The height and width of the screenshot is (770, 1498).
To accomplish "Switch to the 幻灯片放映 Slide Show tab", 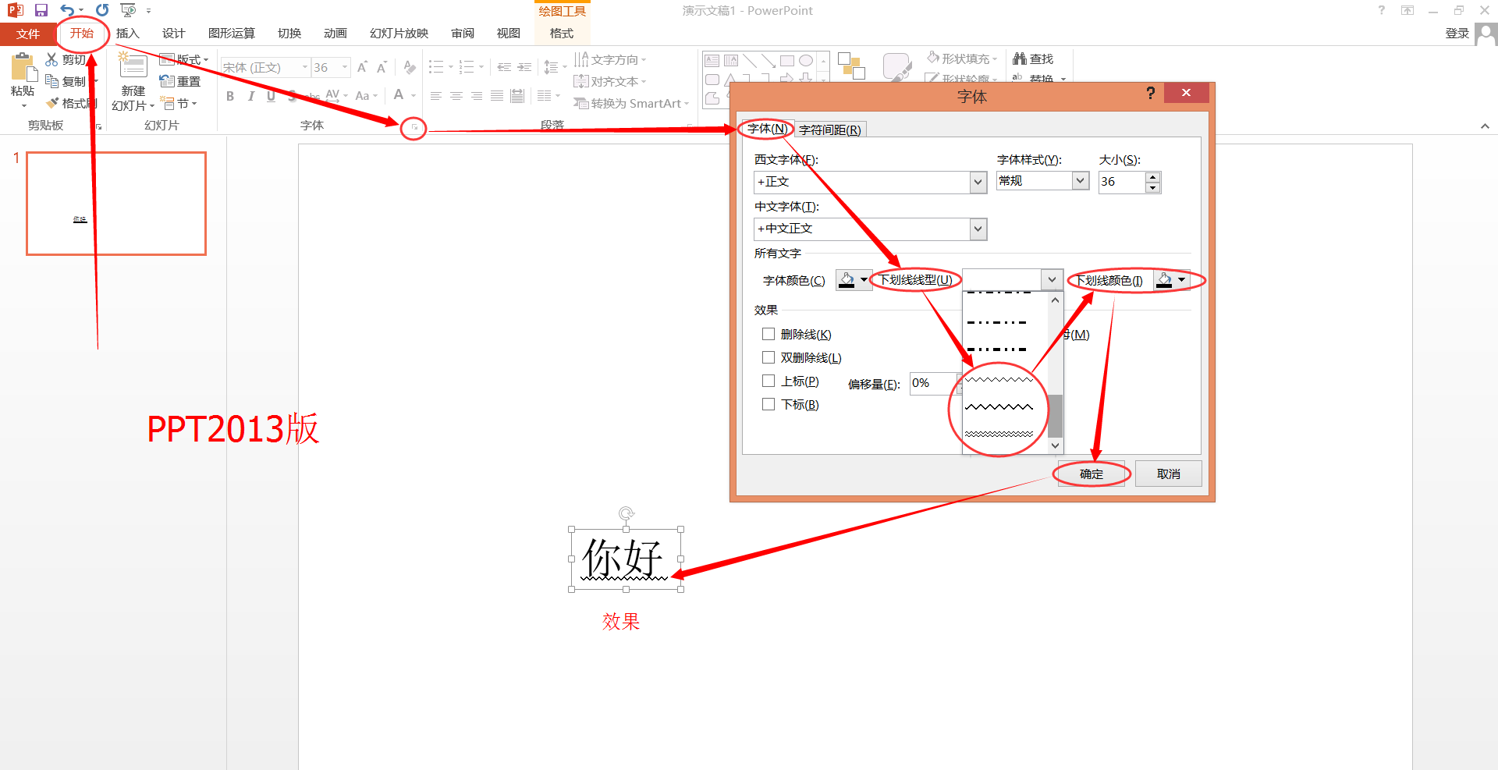I will (x=399, y=33).
